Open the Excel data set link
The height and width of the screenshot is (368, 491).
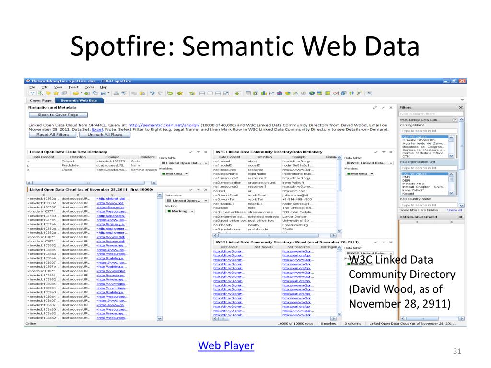(97, 129)
